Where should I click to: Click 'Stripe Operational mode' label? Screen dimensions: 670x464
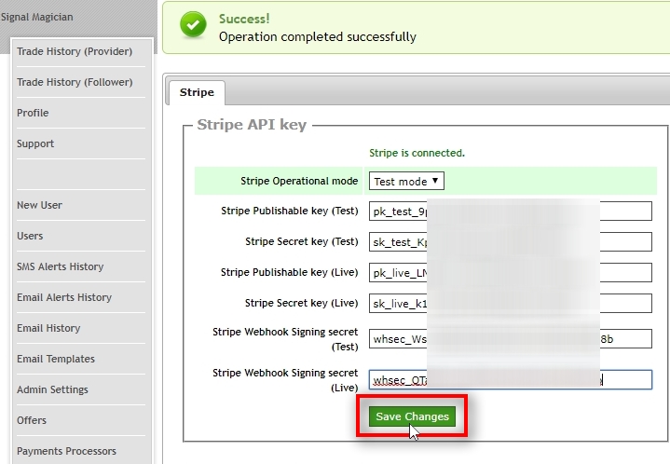pos(299,181)
